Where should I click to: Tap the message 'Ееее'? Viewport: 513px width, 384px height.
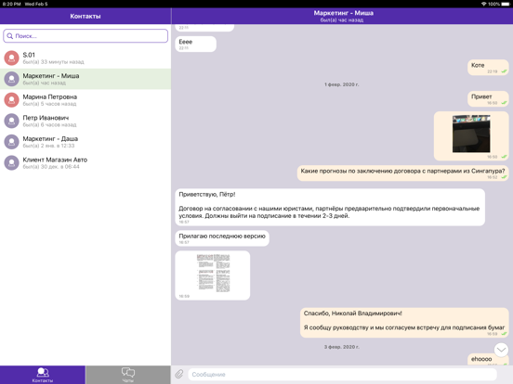click(196, 44)
